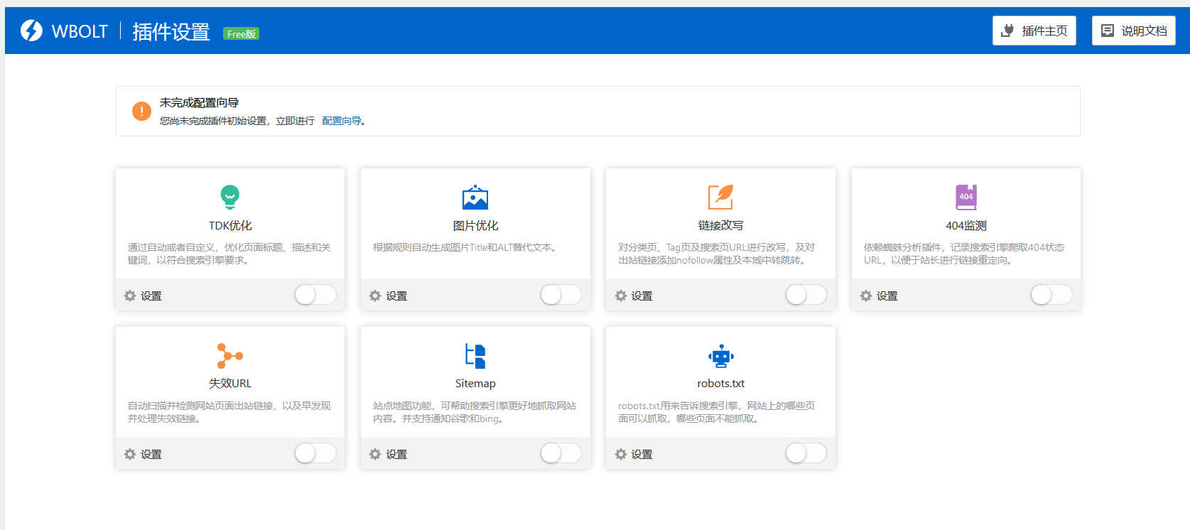Click description text starting 站点地图功能
Viewport: 1190px width, 530px height.
click(475, 412)
